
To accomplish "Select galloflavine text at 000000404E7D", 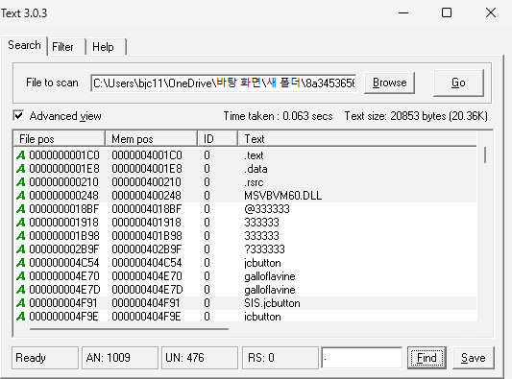I will (x=270, y=290).
